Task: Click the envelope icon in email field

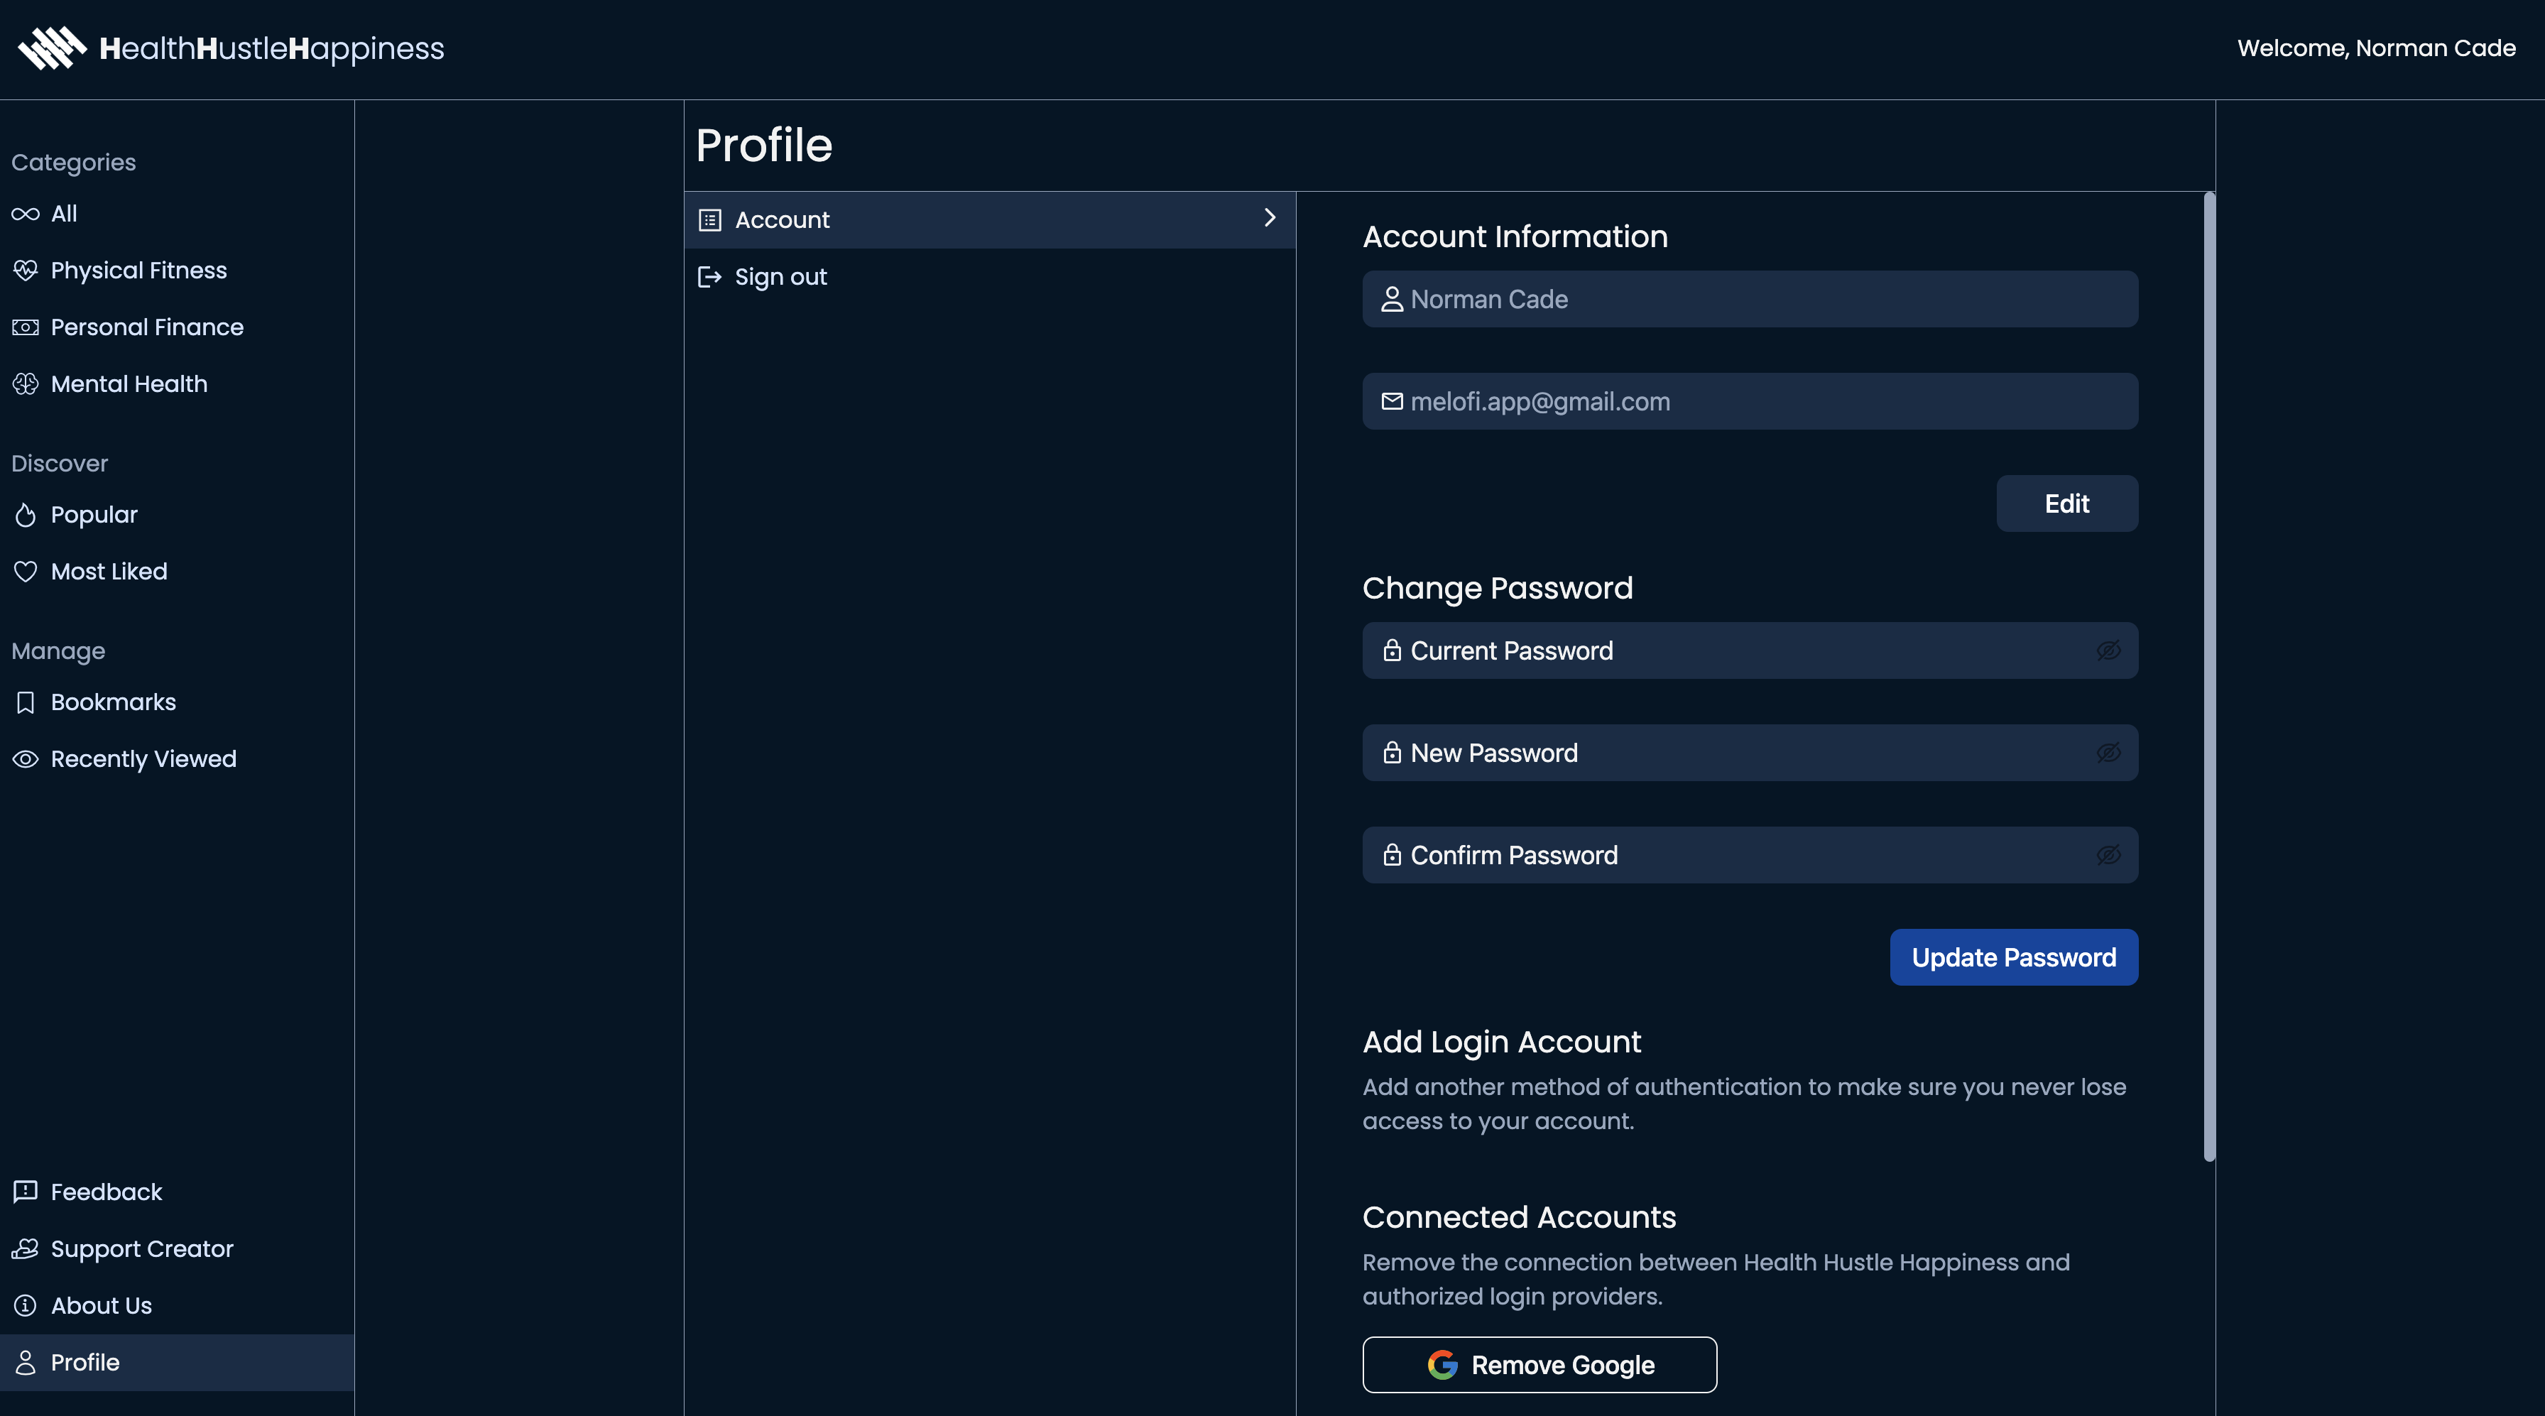Action: point(1392,401)
